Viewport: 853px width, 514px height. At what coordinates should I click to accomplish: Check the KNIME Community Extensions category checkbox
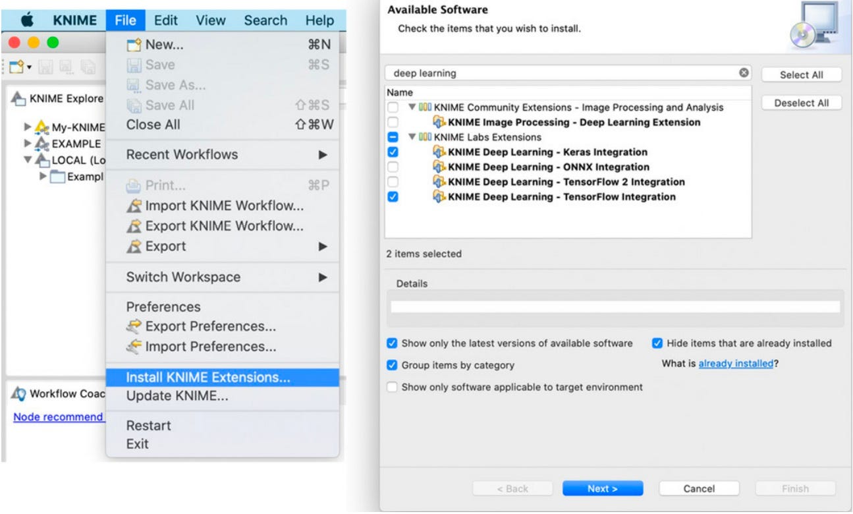393,107
